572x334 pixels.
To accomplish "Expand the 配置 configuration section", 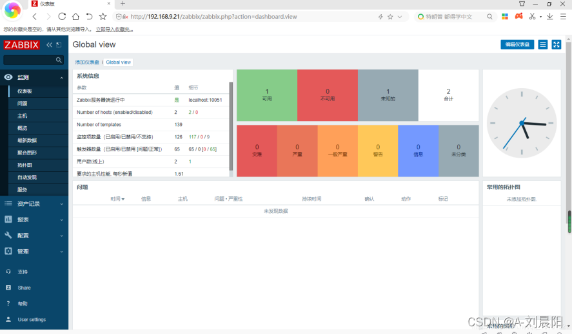I will [34, 236].
